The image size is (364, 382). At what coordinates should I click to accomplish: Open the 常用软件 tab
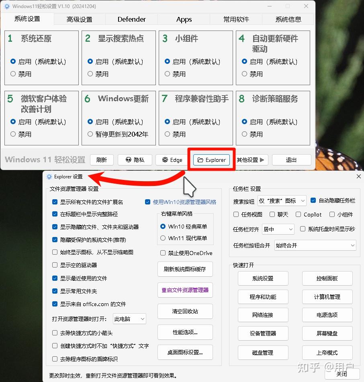[x=236, y=19]
